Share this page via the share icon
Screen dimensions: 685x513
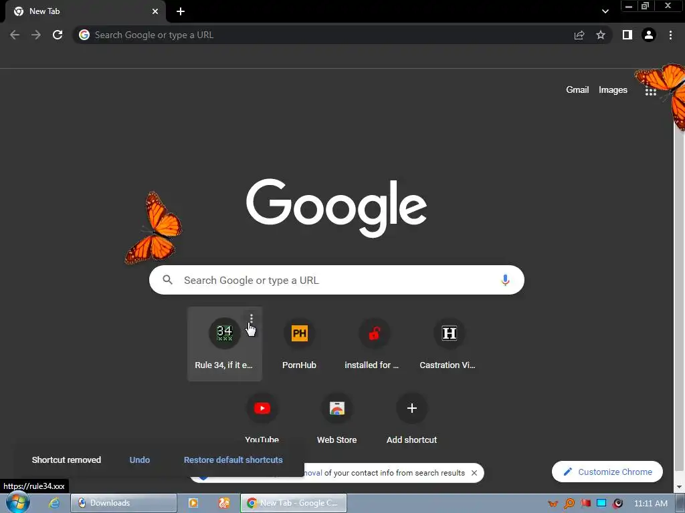tap(579, 35)
